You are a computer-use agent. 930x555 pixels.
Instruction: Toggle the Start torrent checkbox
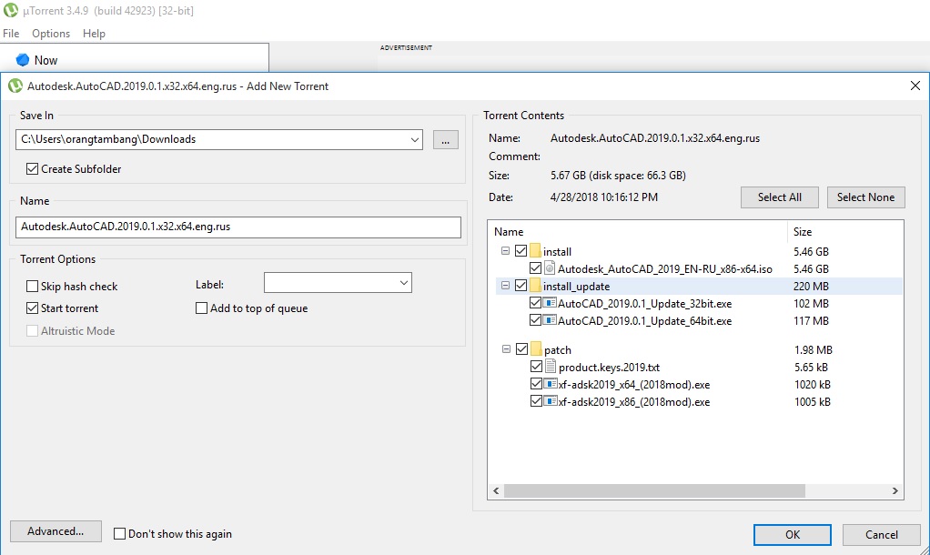click(32, 308)
